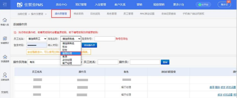The height and width of the screenshot is (98, 237).
Task: Click 修改 in the row with 停用
Action: (223, 87)
